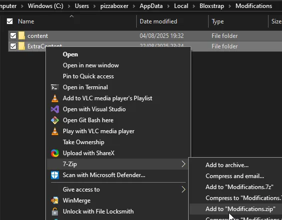Sort by the Date modified column
282x220 pixels.
point(158,21)
